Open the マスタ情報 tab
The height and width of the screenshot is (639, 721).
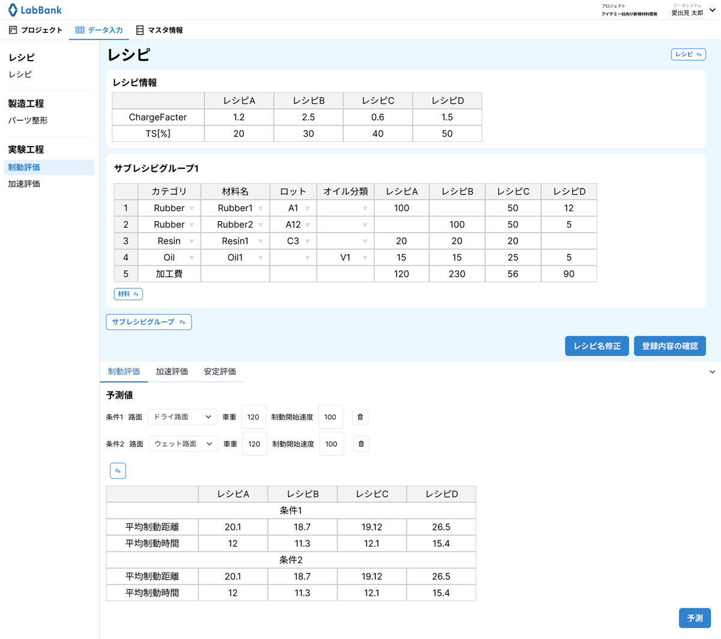coord(159,30)
